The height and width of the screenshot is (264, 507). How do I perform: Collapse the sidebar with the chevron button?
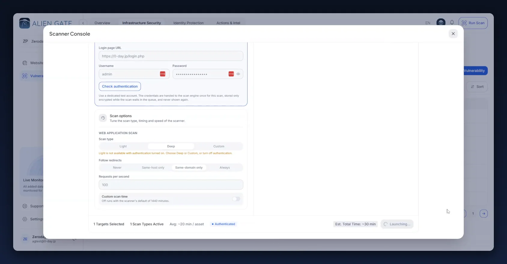pos(83,23)
